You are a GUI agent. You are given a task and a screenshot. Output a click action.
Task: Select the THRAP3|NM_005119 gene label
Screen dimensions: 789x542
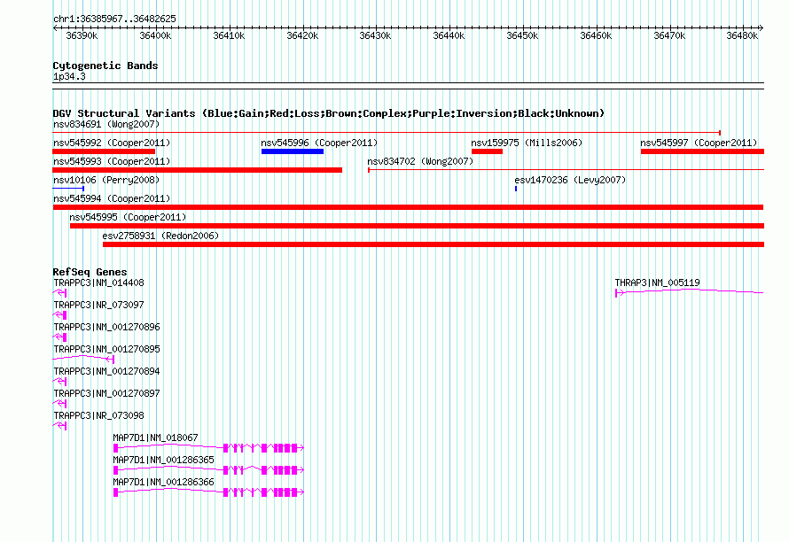point(657,283)
